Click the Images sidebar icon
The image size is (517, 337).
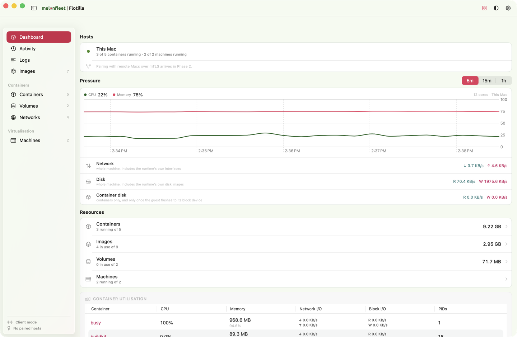(13, 71)
